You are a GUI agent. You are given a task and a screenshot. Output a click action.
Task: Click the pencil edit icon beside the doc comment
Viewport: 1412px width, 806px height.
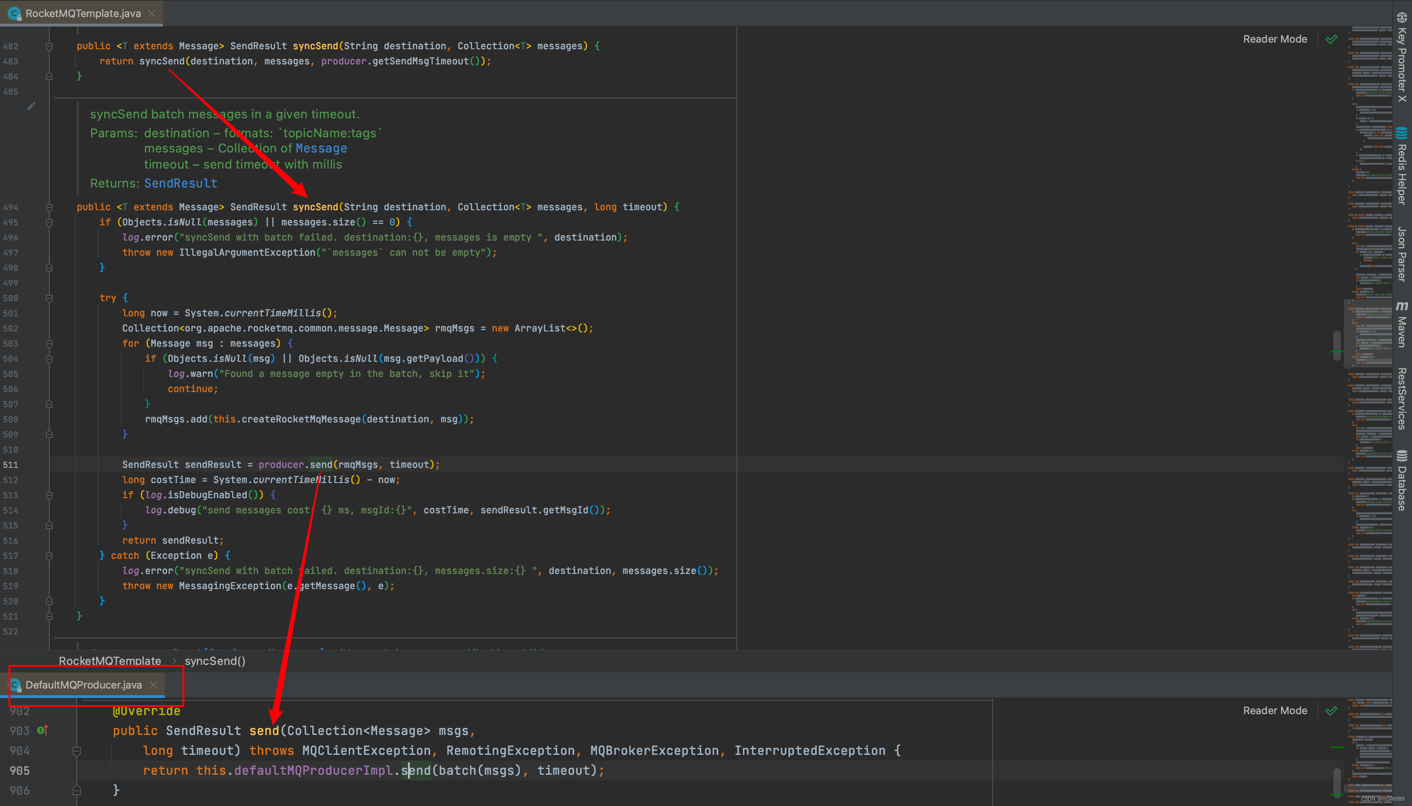click(x=31, y=106)
